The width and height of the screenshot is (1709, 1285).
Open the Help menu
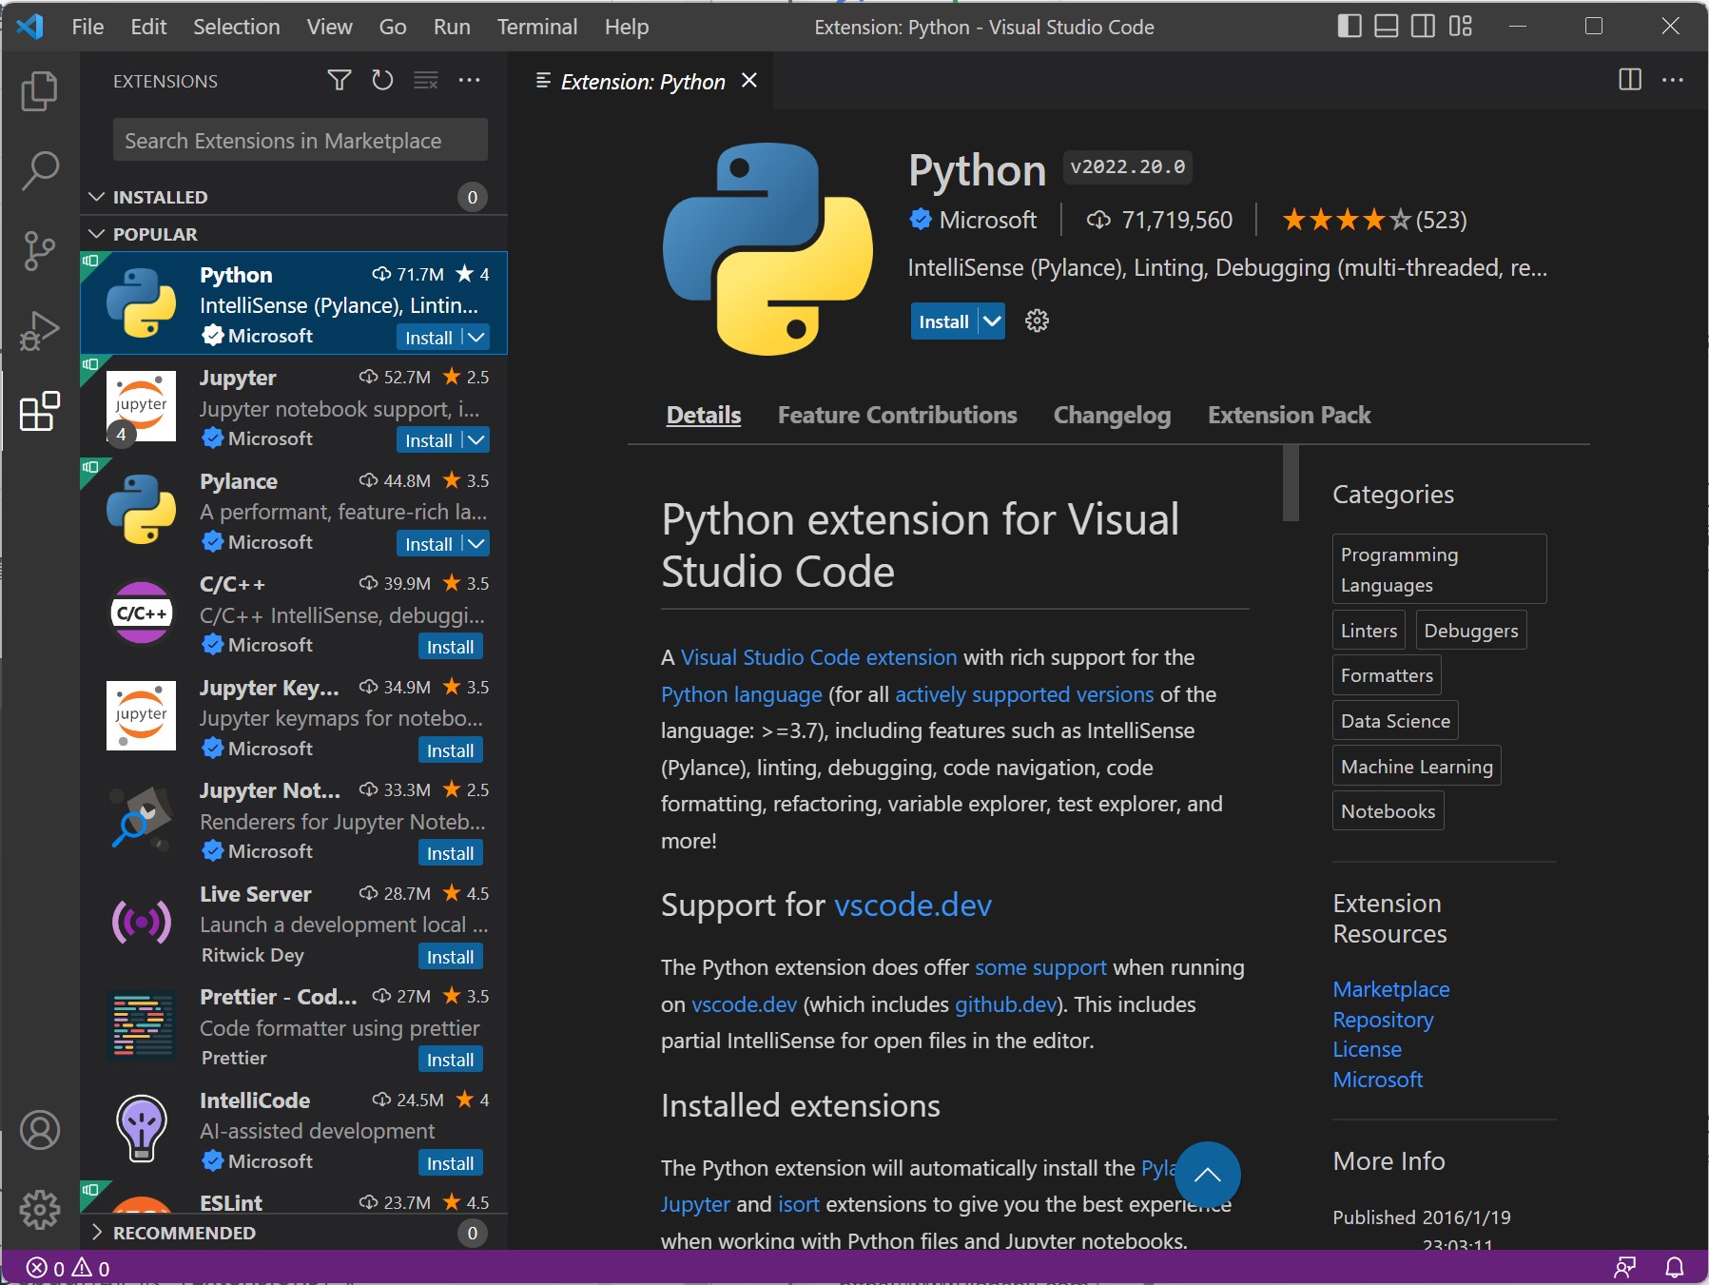627,27
